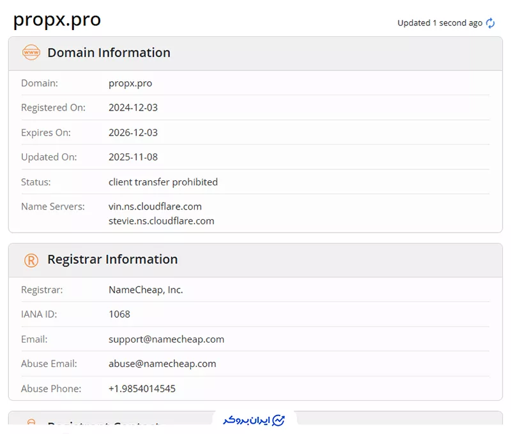Click the Updated 1 second ago text

439,23
